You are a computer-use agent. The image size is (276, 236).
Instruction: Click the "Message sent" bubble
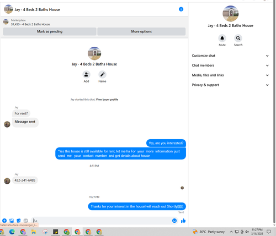[25, 122]
